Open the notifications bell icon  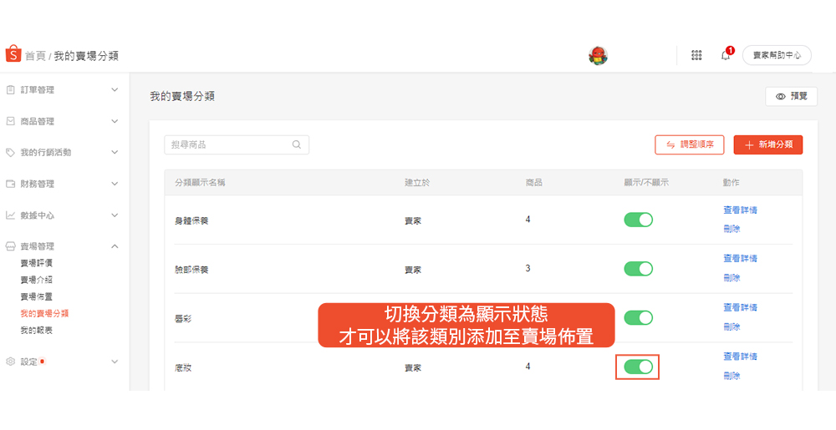tap(725, 55)
